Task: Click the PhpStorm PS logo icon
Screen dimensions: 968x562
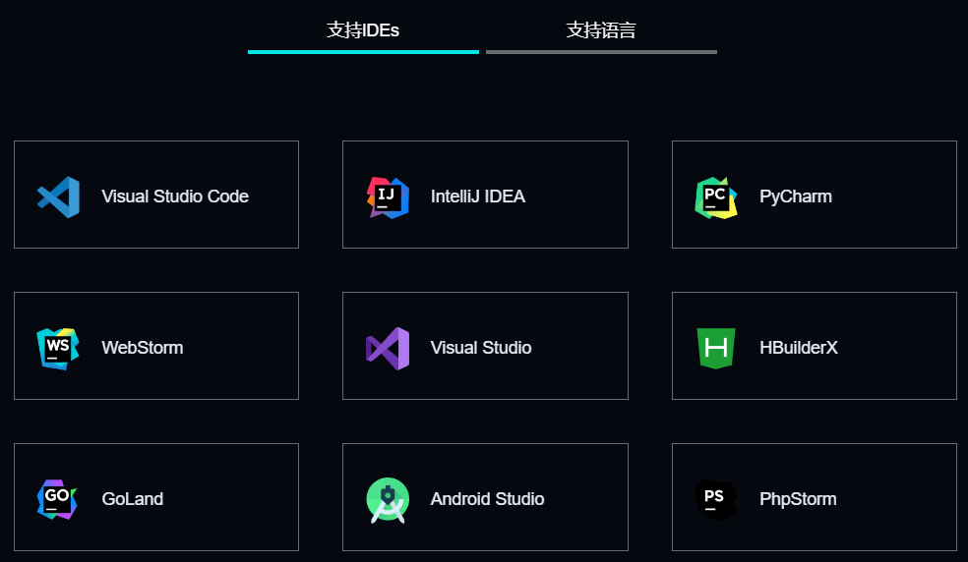Action: (x=716, y=500)
